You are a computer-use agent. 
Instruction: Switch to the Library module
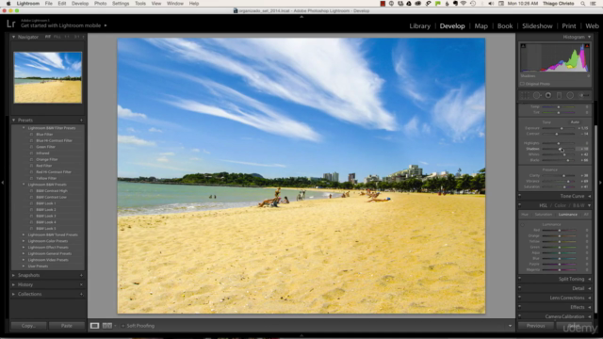pos(419,26)
